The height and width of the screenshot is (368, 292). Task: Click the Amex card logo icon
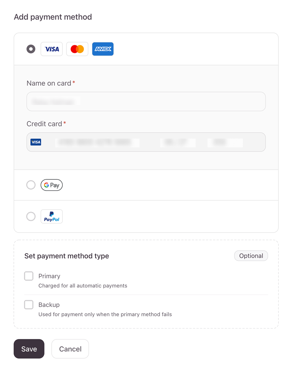103,49
